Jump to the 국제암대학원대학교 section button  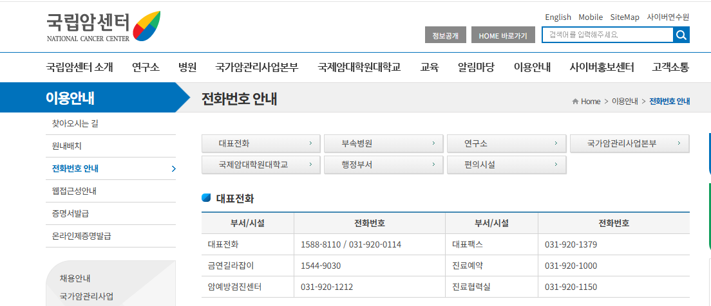tap(261, 165)
